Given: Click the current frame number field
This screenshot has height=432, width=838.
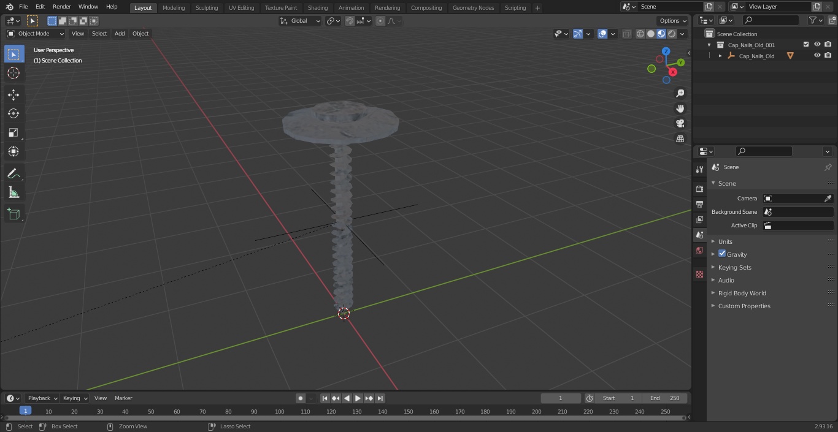Looking at the screenshot, I should (561, 398).
